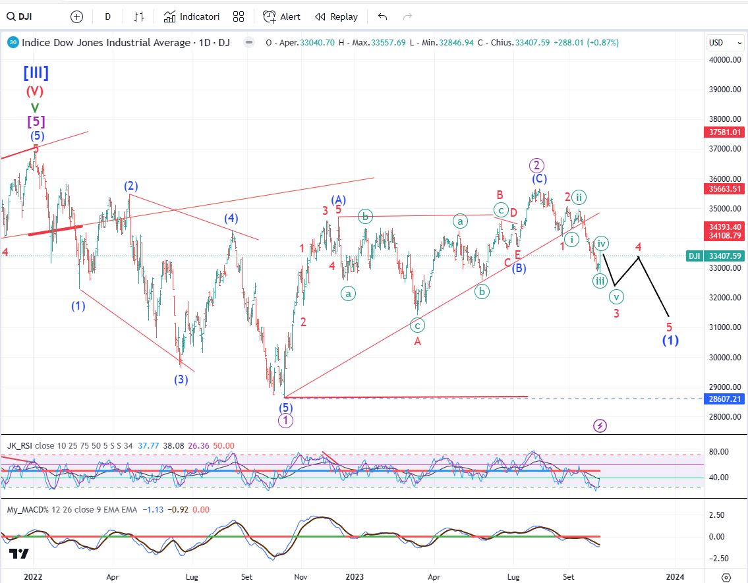748x583 pixels.
Task: Select the purple circled 1 wave label
Action: click(285, 420)
